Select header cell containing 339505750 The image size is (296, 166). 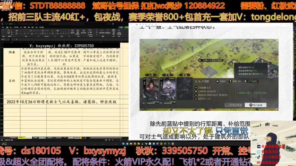point(61,46)
